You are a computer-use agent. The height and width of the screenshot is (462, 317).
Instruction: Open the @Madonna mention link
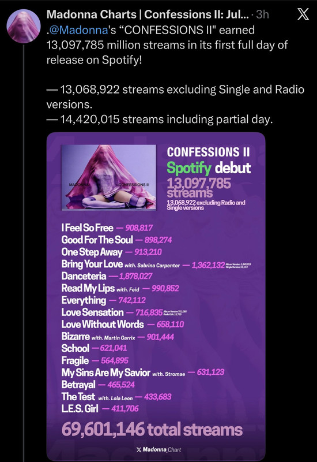(x=79, y=30)
